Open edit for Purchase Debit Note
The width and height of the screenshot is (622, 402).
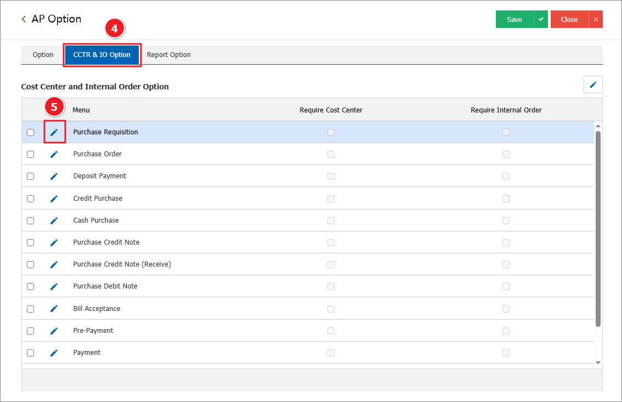(x=54, y=286)
